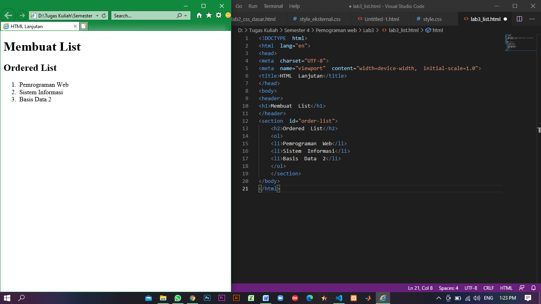Click the Ln 21, Col 8 status item
The width and height of the screenshot is (541, 304).
click(420, 288)
